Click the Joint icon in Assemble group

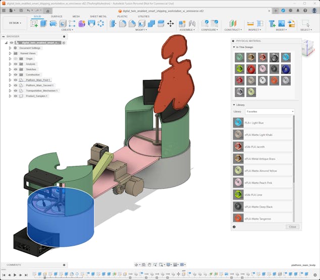[192, 24]
